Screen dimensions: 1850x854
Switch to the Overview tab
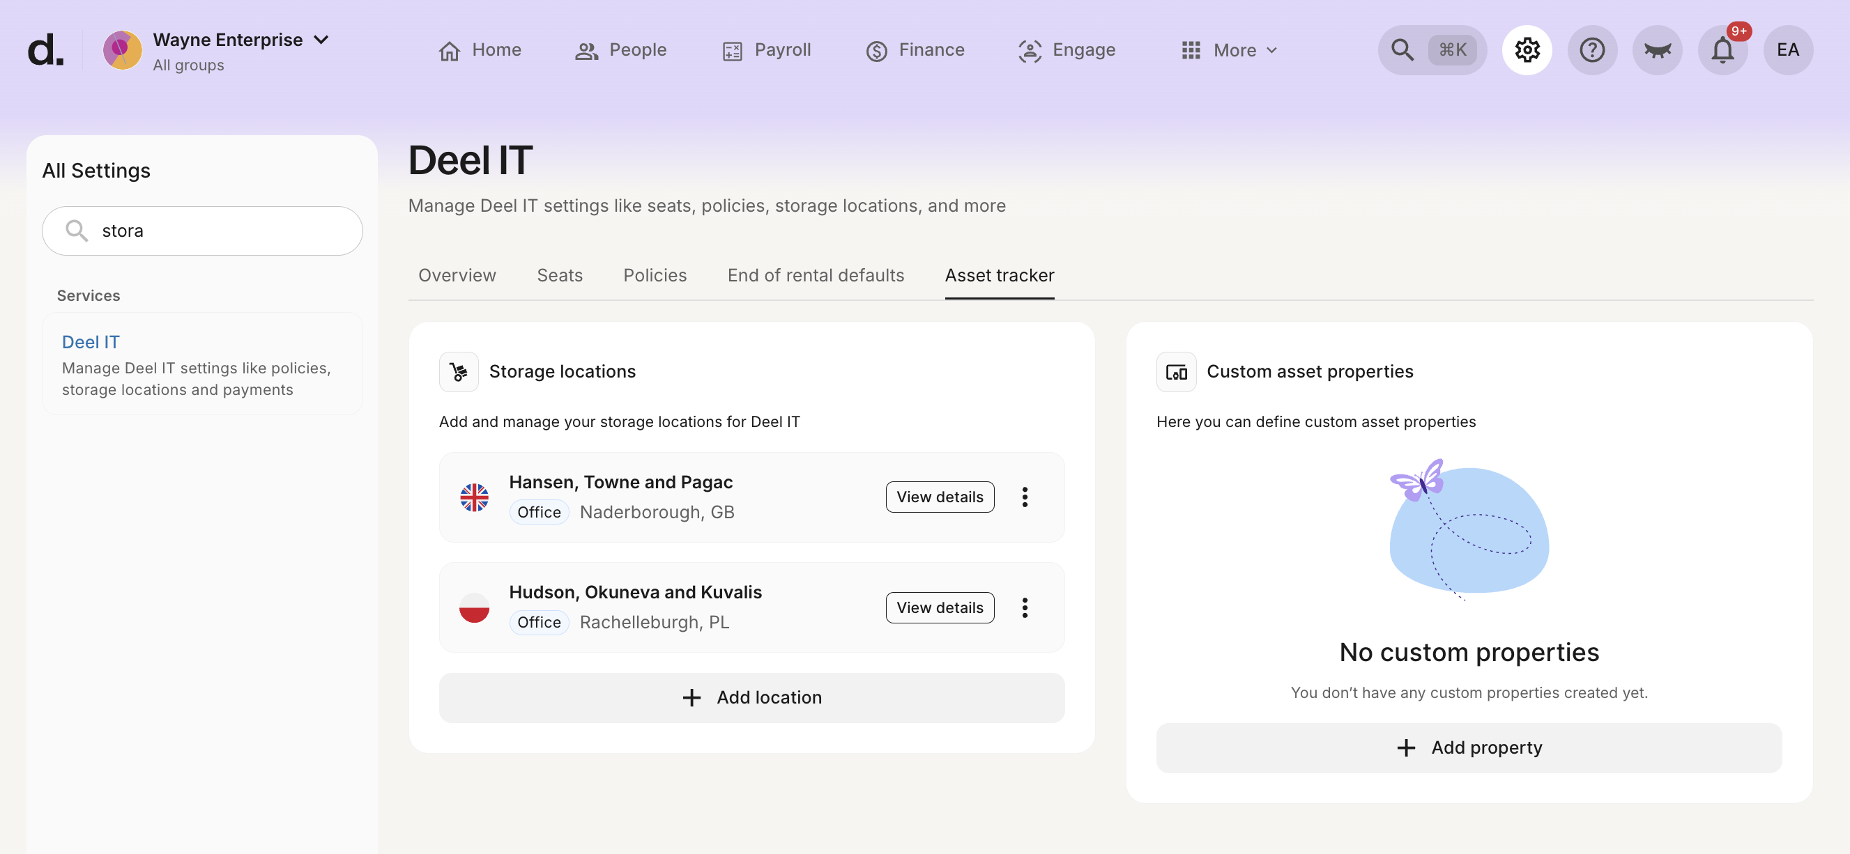tap(457, 276)
